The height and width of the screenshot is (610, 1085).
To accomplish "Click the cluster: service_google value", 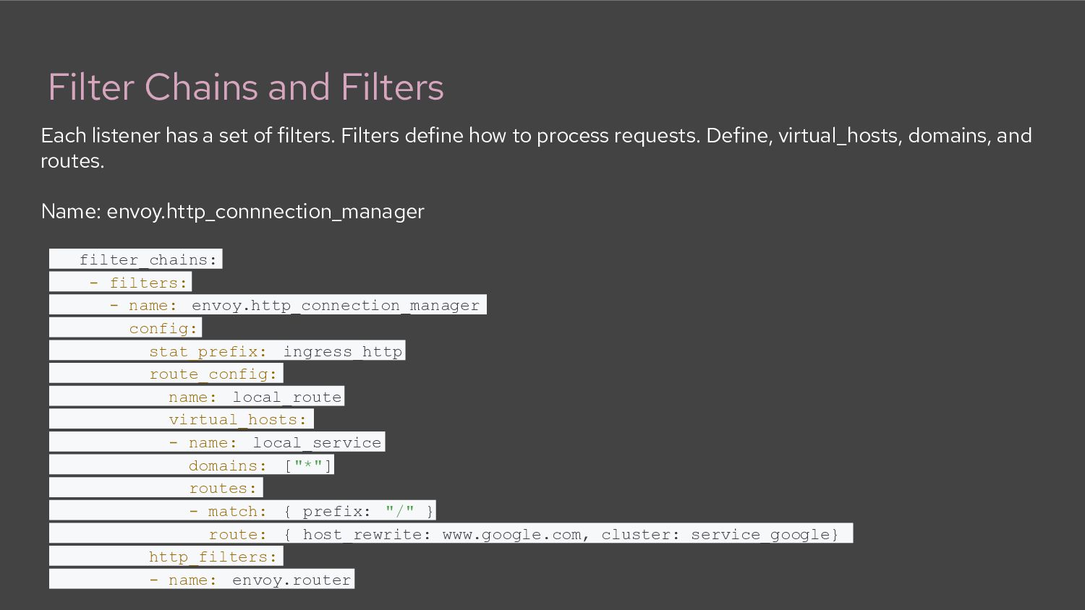I will 719,534.
